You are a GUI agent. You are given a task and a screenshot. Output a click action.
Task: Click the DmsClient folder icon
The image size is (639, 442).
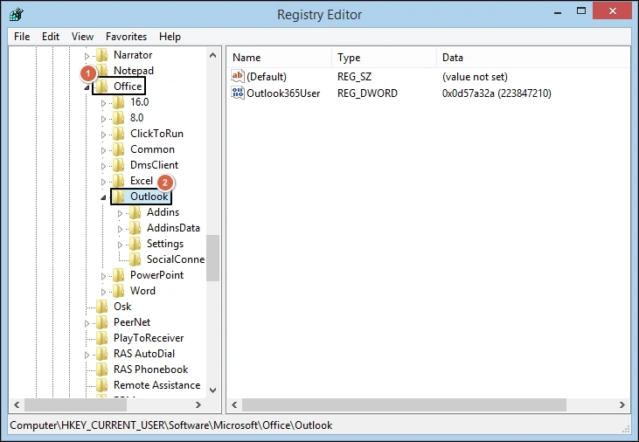pos(118,165)
